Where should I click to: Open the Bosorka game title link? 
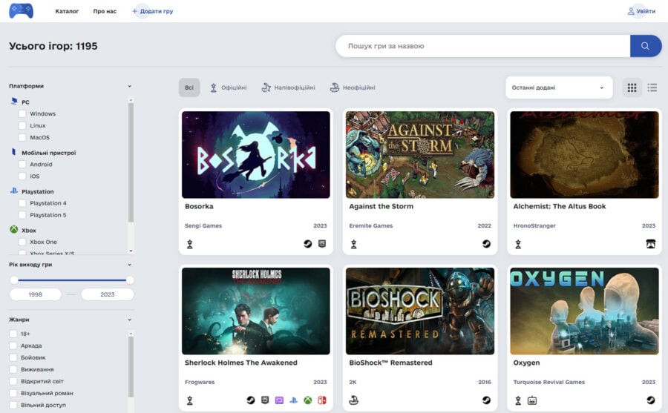199,206
